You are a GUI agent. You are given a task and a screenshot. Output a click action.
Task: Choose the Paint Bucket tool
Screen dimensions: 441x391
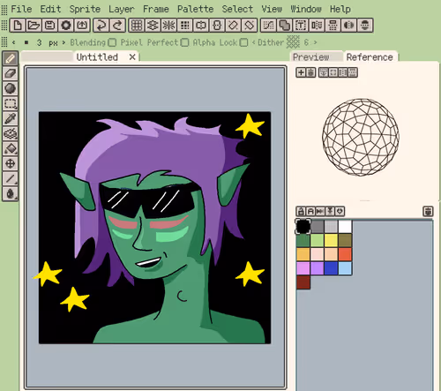point(11,148)
